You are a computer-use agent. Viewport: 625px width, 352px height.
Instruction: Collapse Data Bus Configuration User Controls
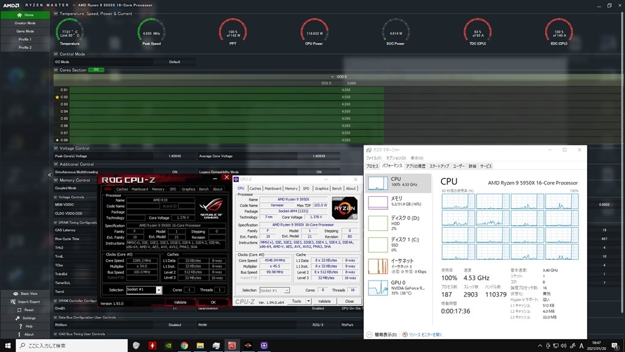point(56,317)
